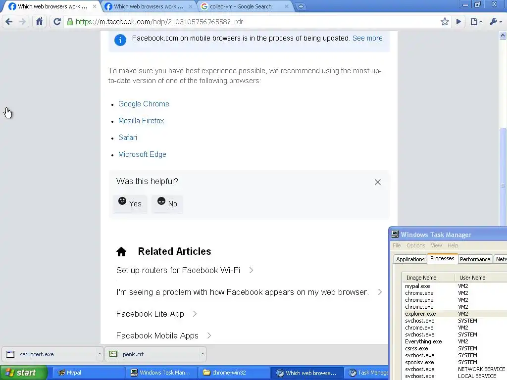Open the Home page button

pos(39,22)
